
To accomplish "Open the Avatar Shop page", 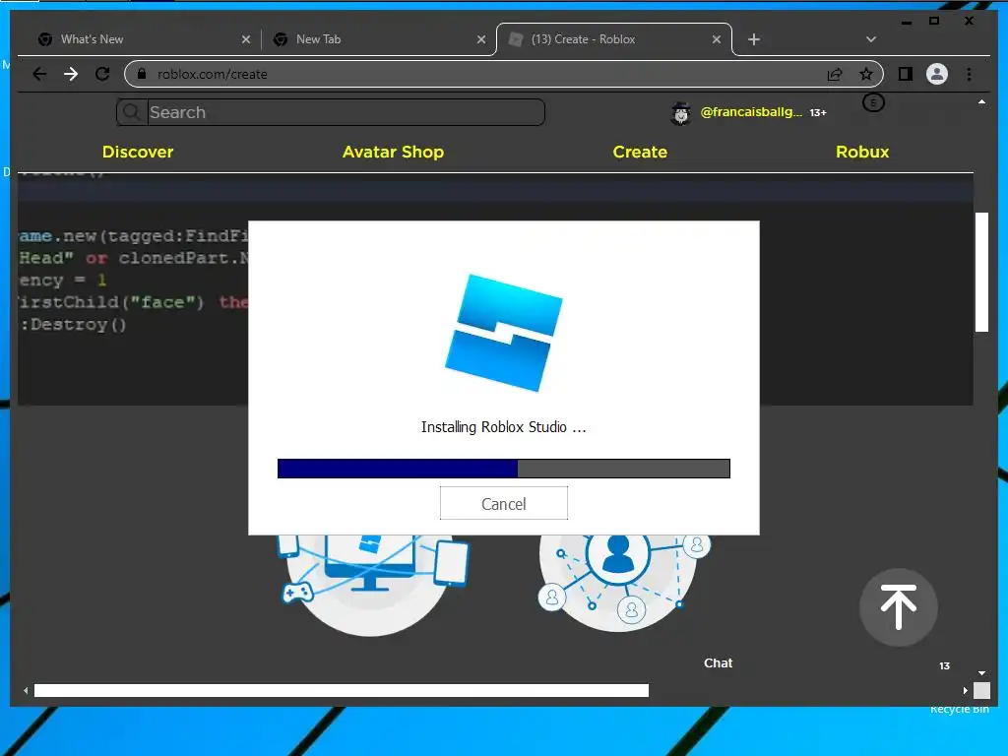I will (x=393, y=152).
